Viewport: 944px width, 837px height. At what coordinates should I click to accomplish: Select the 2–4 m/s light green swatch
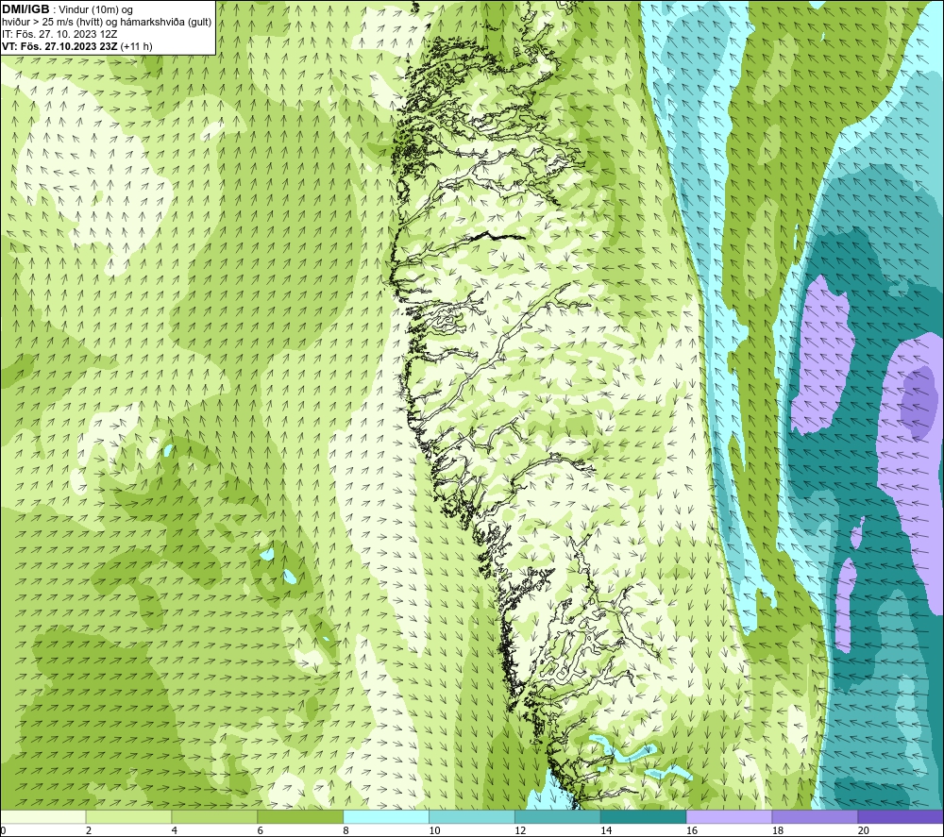pos(128,816)
